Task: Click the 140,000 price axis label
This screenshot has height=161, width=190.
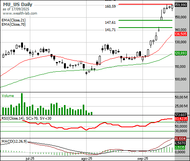Action: pos(180,30)
